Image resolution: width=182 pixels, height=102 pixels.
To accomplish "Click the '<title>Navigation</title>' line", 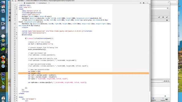I will (32, 13).
